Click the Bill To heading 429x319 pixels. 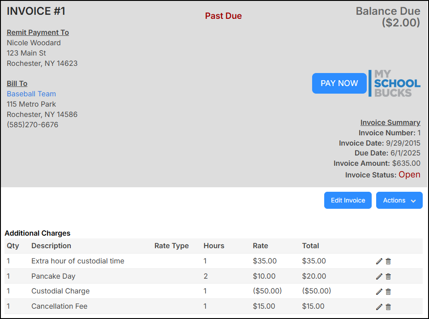coord(17,83)
